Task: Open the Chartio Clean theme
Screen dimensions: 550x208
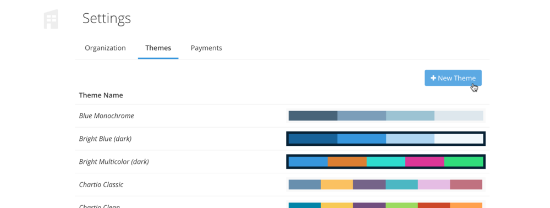Action: (x=99, y=206)
